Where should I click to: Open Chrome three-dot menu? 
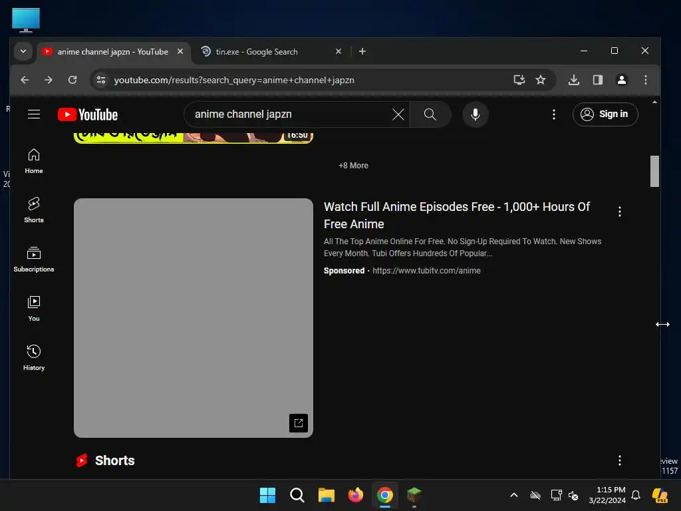pyautogui.click(x=645, y=80)
